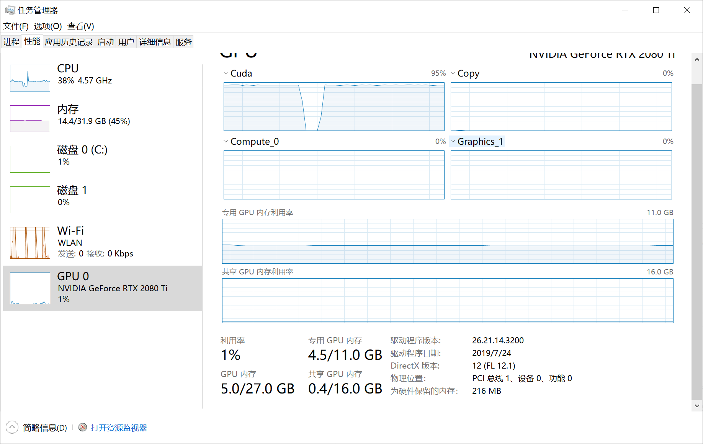Open the 查看(V) menu
The image size is (703, 444).
pos(80,26)
